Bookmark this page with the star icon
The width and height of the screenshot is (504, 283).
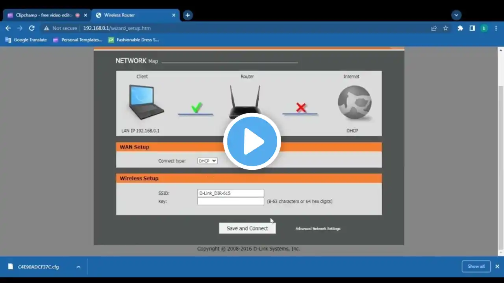[x=446, y=28]
